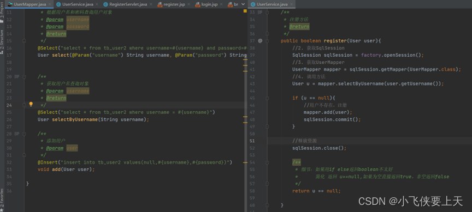Viewport: 472px width, 212px height.
Task: Close the left-pane UserService.java tab
Action: tap(97, 4)
